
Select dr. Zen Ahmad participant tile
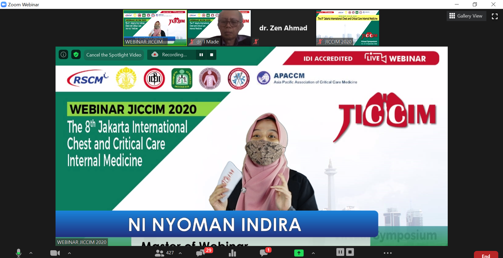283,28
